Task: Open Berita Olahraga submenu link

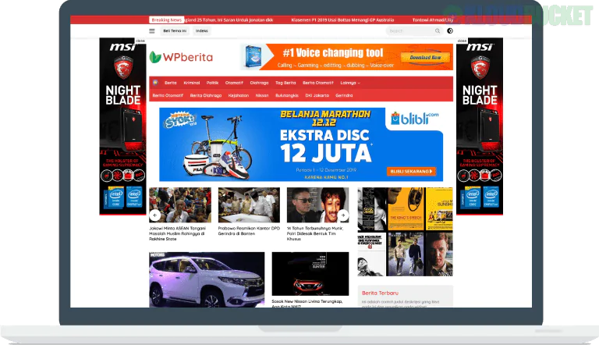Action: point(206,96)
